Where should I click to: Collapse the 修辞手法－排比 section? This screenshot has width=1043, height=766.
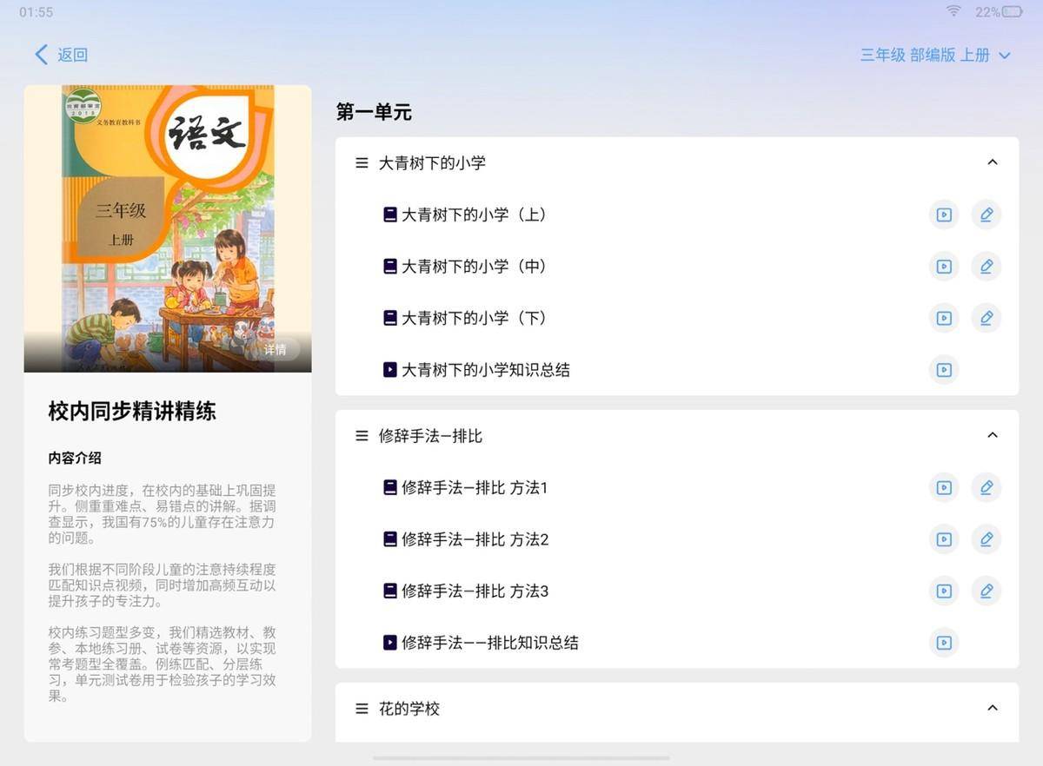[993, 435]
